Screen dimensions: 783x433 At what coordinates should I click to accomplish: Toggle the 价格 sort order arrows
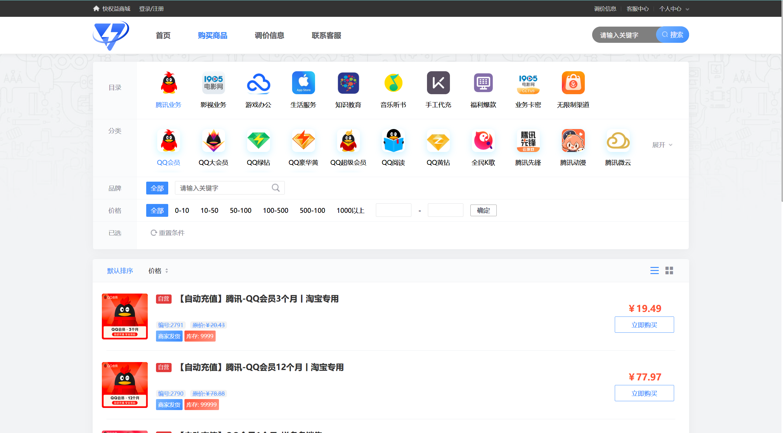166,271
